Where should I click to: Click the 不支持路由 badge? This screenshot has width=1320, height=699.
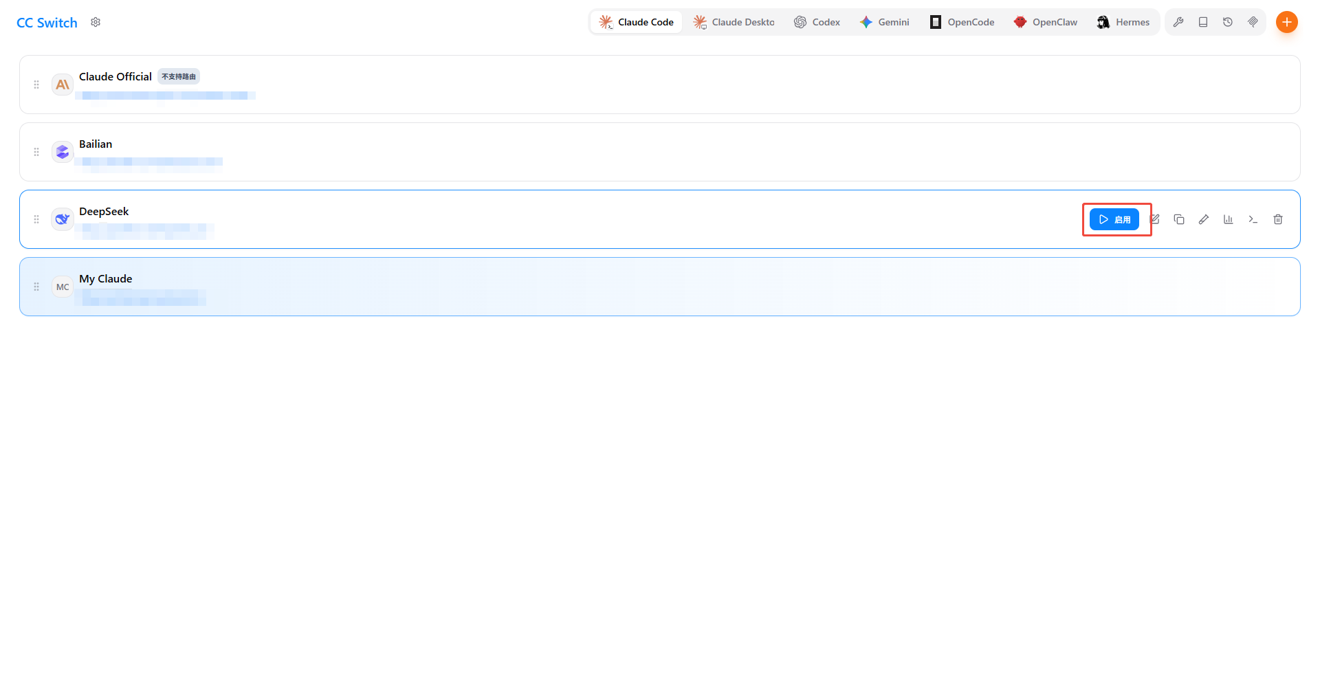point(179,76)
